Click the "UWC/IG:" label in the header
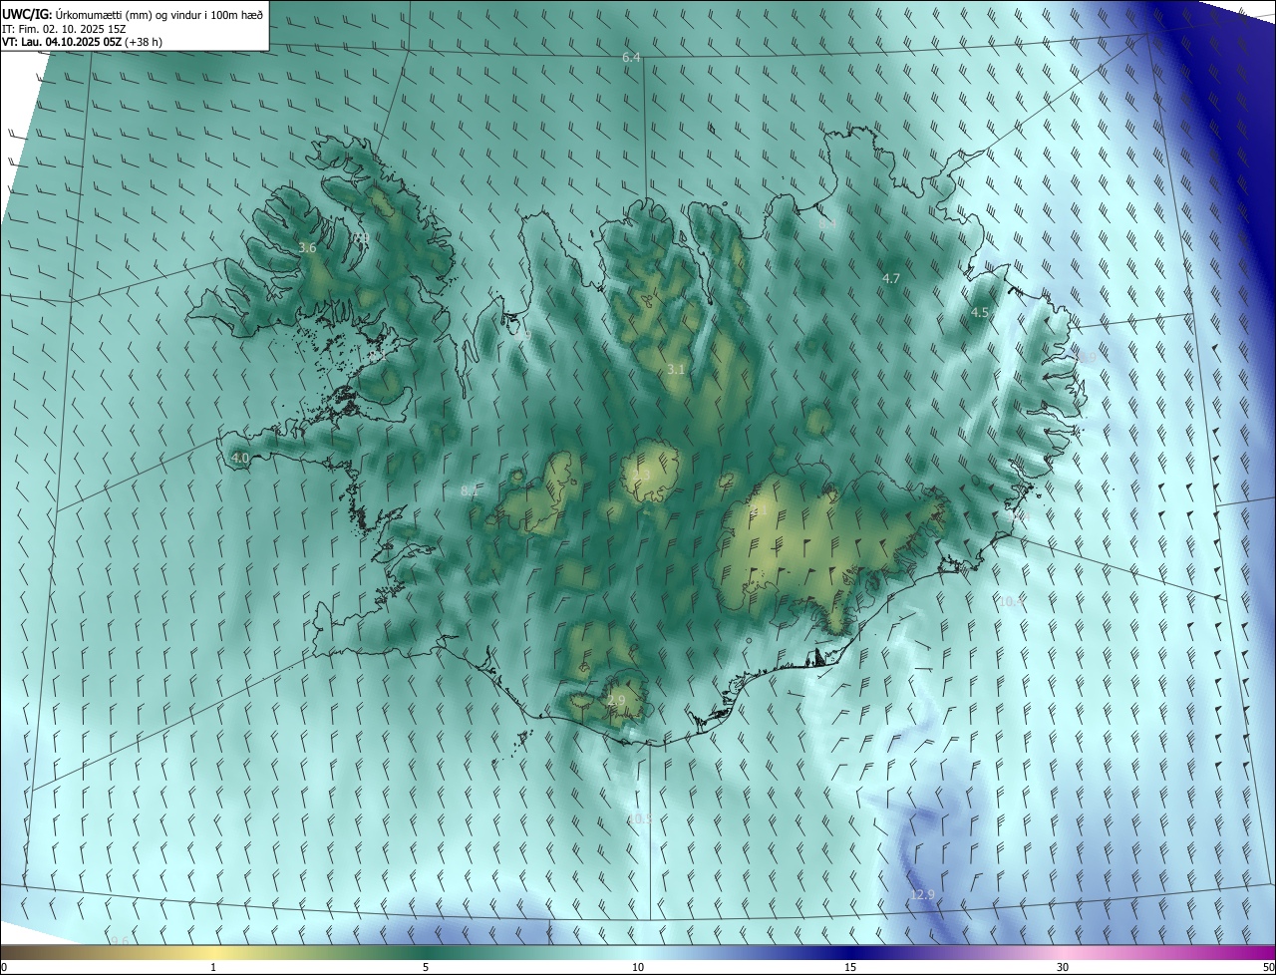Screen dimensions: 1276x975 point(27,13)
